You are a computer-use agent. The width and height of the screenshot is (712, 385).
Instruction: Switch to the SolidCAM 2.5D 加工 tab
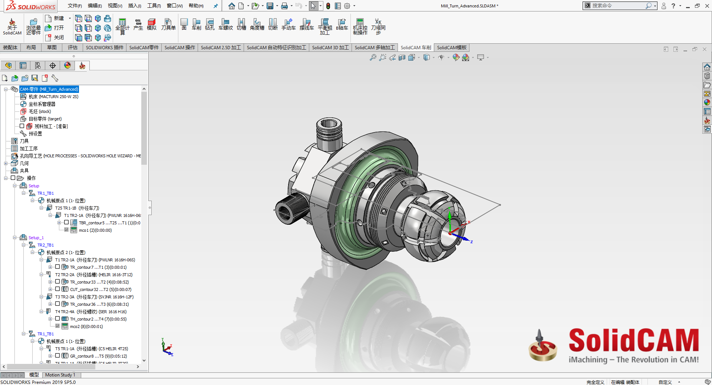(x=221, y=47)
